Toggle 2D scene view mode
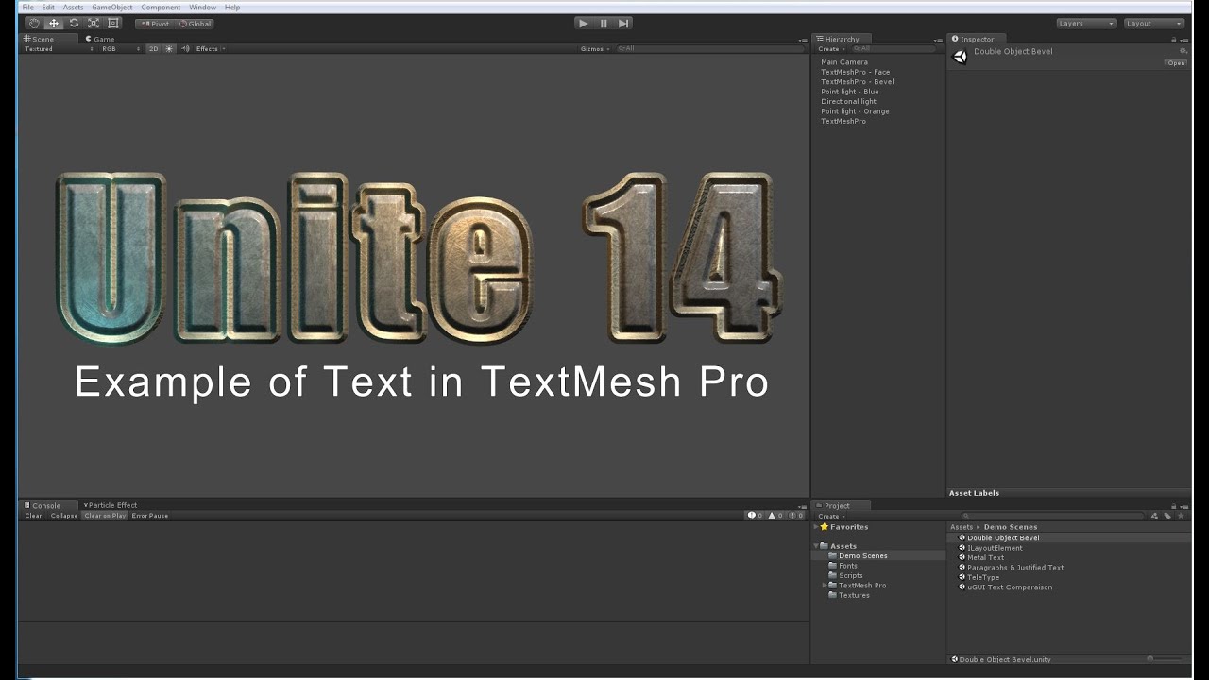 [x=153, y=48]
